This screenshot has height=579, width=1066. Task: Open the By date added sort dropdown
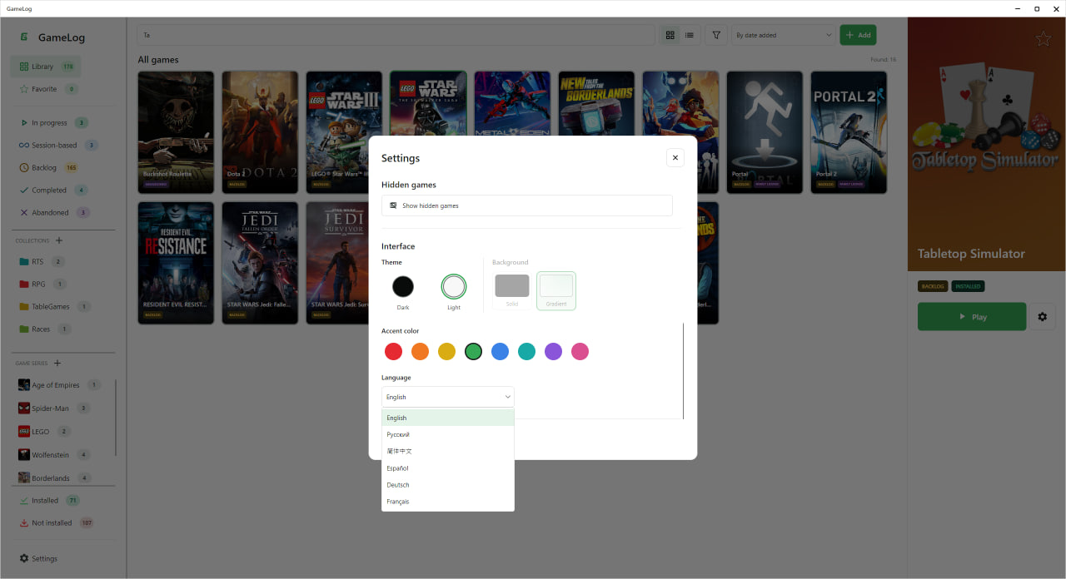784,35
